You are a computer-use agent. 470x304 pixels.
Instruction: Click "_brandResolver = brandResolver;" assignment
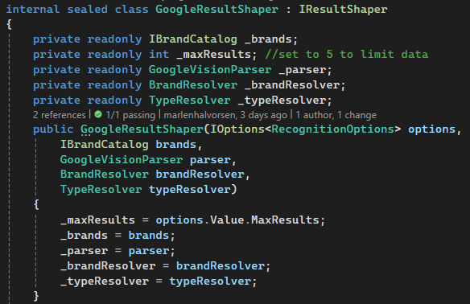[x=165, y=266]
